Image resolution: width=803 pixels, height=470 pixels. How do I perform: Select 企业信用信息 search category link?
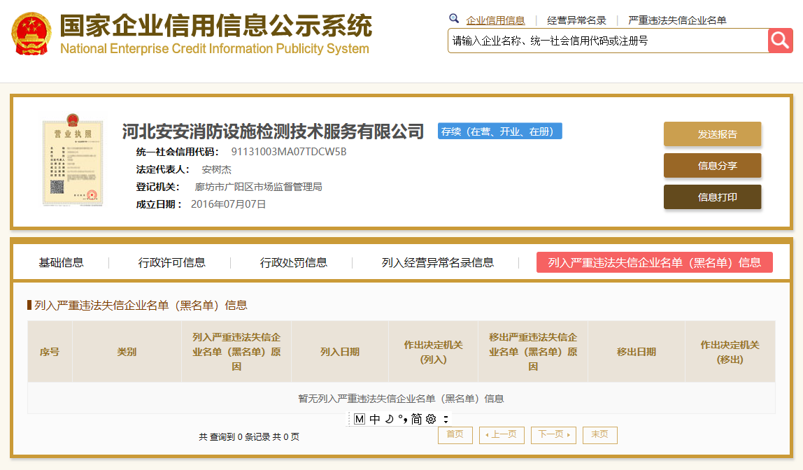[x=495, y=20]
